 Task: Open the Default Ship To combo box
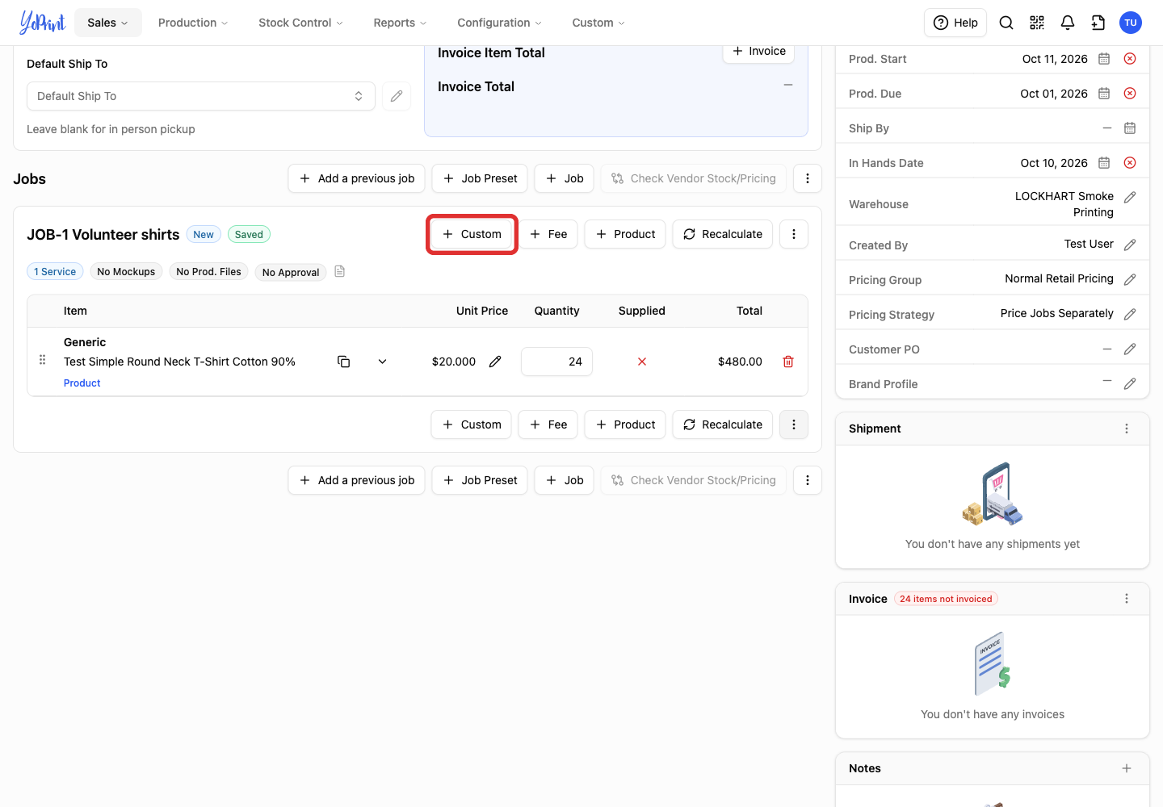pos(201,96)
